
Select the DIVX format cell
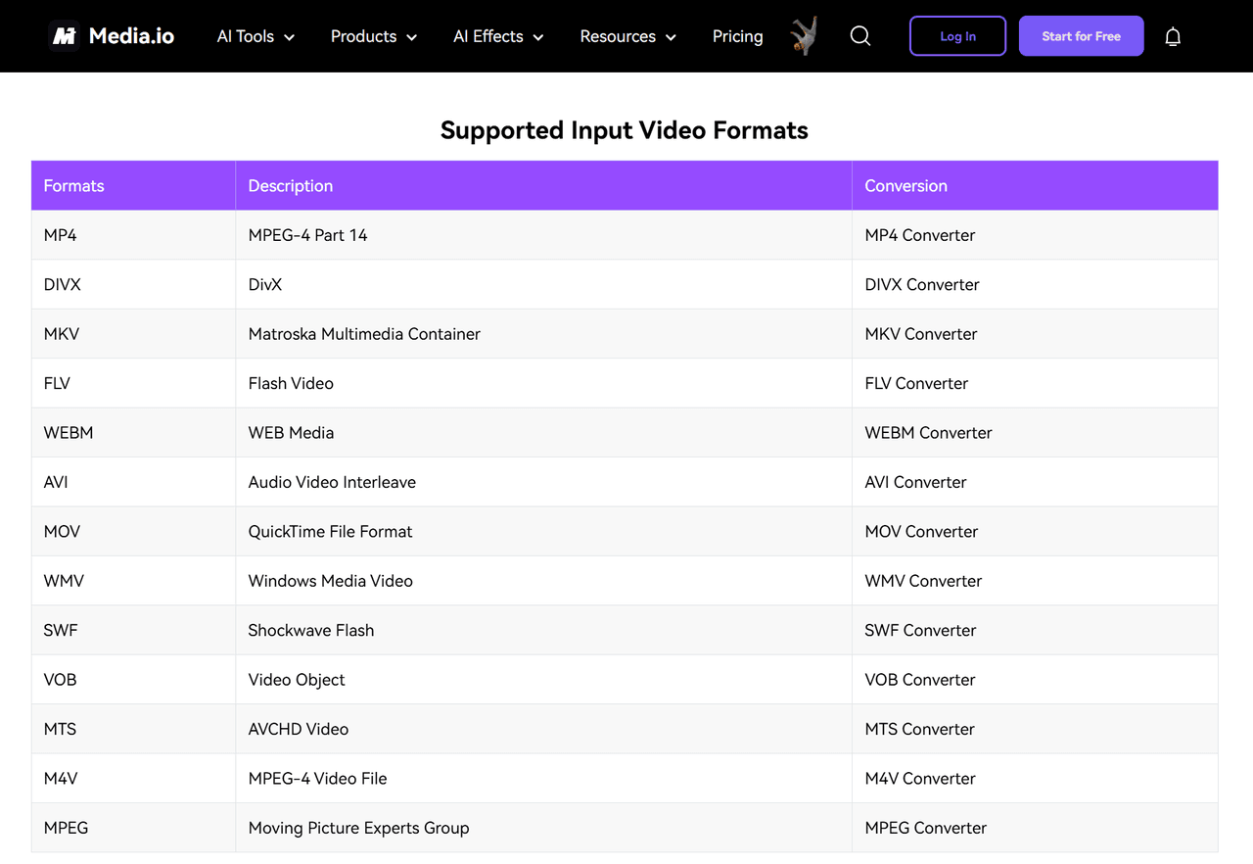click(x=133, y=285)
